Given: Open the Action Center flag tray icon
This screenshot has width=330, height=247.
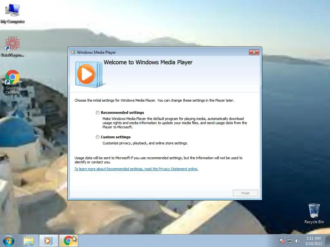Looking at the screenshot, I should 282,241.
